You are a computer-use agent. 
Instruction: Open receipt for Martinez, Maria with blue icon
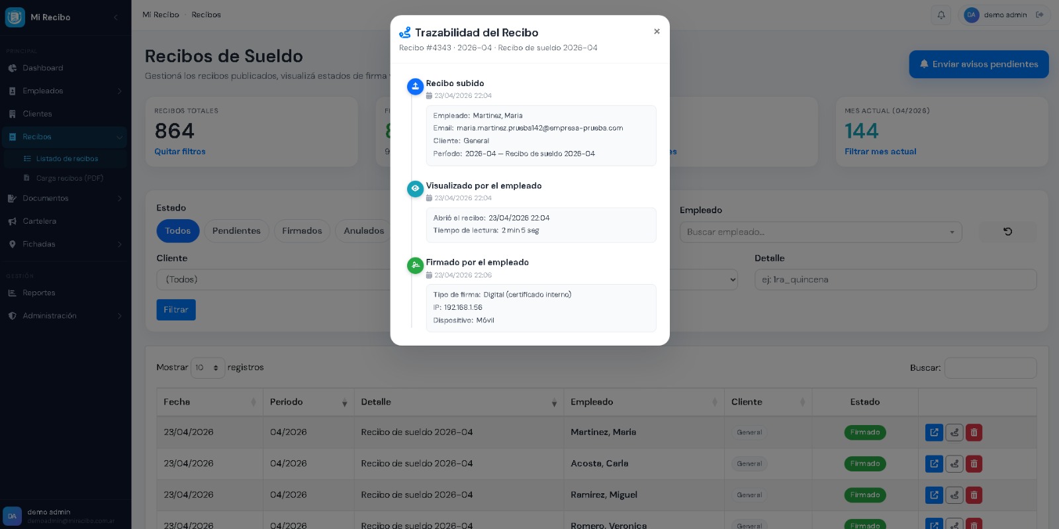click(x=934, y=432)
